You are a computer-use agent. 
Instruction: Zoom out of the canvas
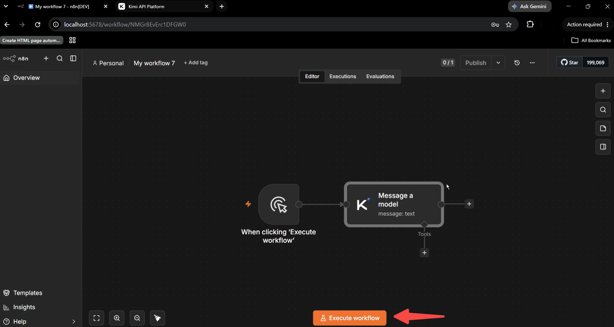pos(137,318)
